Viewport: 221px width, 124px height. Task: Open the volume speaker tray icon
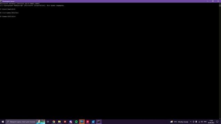click(x=202, y=122)
